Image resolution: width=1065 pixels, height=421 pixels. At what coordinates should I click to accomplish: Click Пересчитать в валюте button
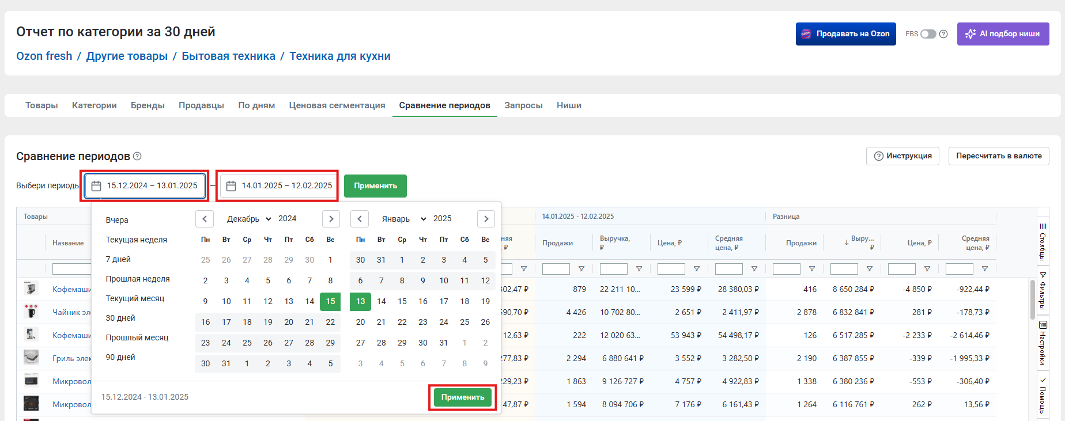(999, 156)
